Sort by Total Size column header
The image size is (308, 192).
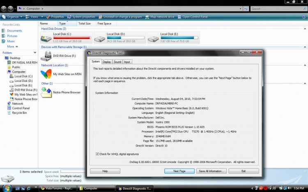click(86, 23)
